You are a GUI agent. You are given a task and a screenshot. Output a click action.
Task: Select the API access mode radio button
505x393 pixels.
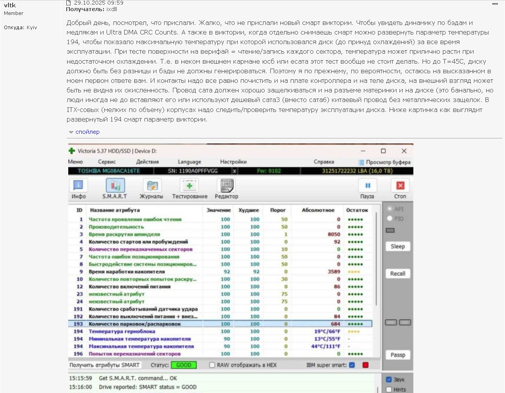tap(390, 209)
